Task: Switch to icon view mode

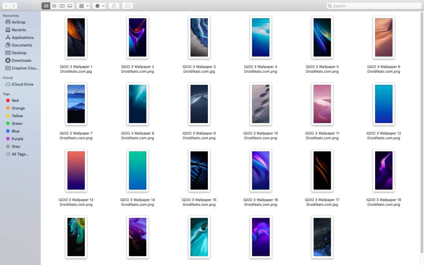Action: click(46, 6)
